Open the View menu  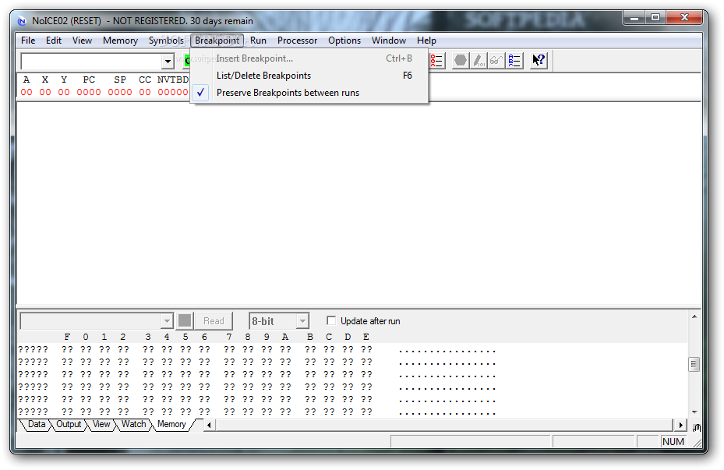(82, 41)
